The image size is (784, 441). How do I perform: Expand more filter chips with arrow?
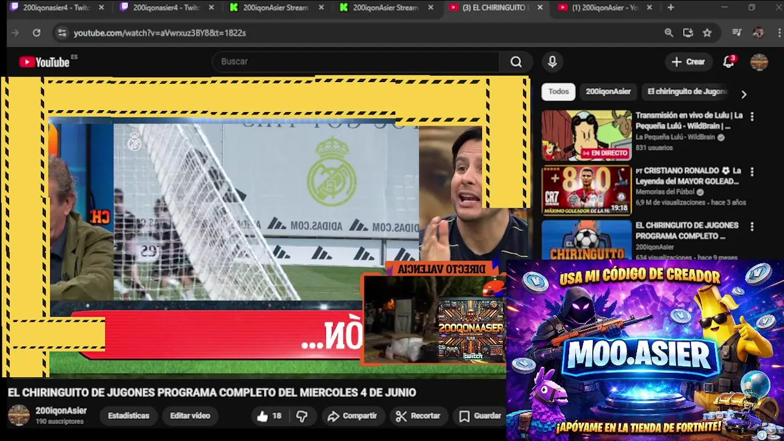click(744, 94)
